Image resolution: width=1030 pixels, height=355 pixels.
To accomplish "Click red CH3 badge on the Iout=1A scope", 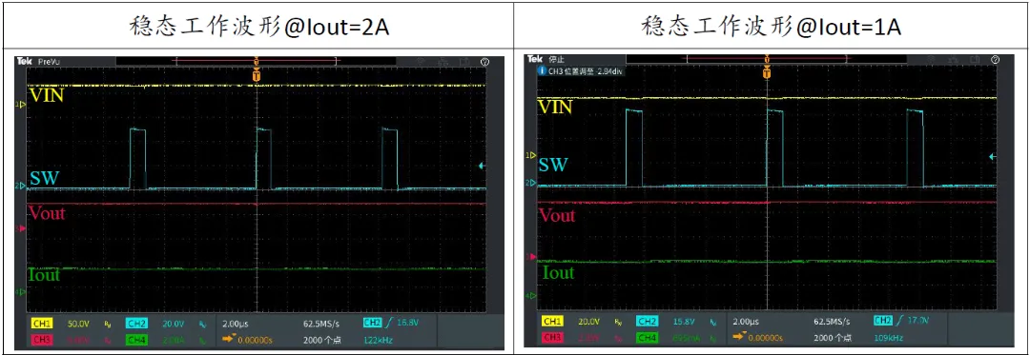I will tap(552, 337).
